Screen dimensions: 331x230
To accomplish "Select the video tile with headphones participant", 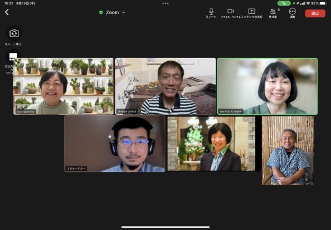I will tap(114, 144).
